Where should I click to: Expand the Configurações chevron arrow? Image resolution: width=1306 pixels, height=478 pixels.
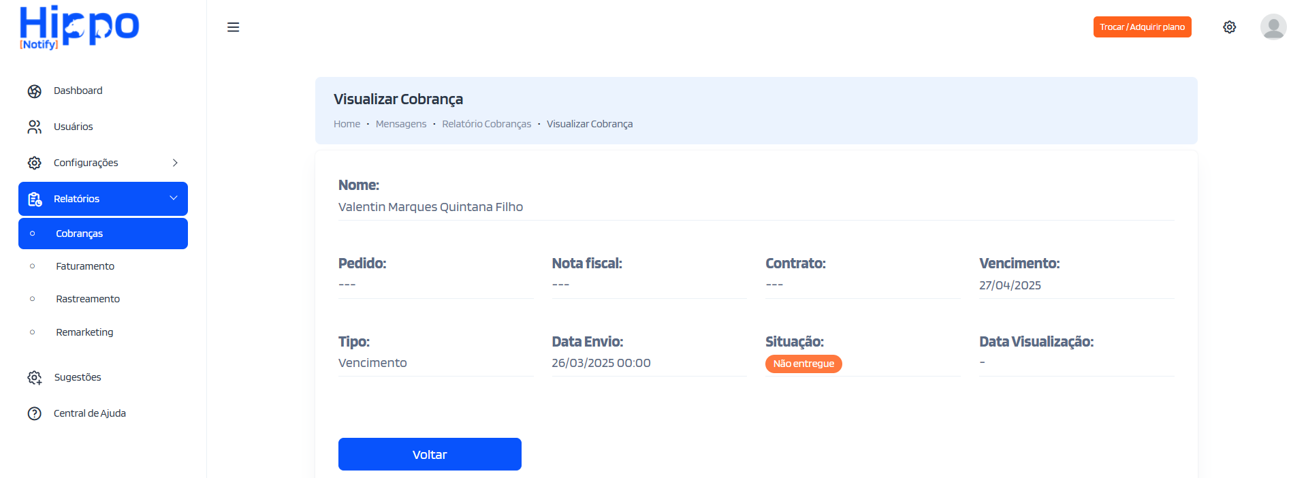click(175, 163)
